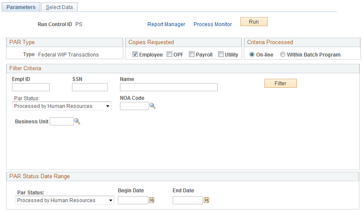Click into the Name text field
Screen dimensions: 362x212
[169, 87]
